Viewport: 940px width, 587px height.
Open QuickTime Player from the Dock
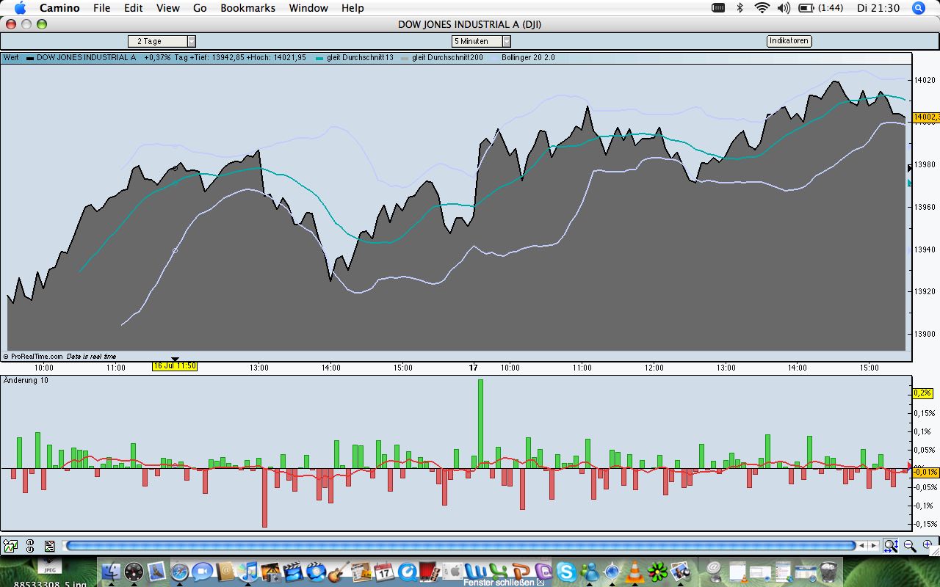(406, 572)
